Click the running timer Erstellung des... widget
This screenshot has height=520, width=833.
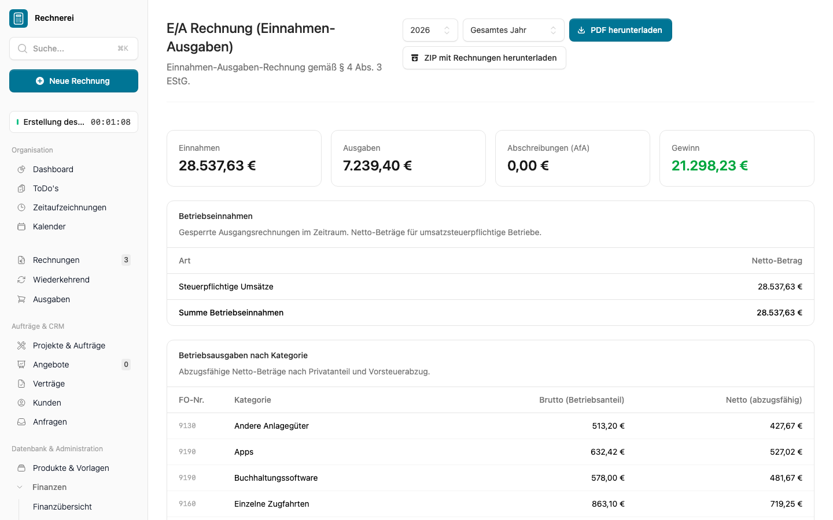[73, 122]
